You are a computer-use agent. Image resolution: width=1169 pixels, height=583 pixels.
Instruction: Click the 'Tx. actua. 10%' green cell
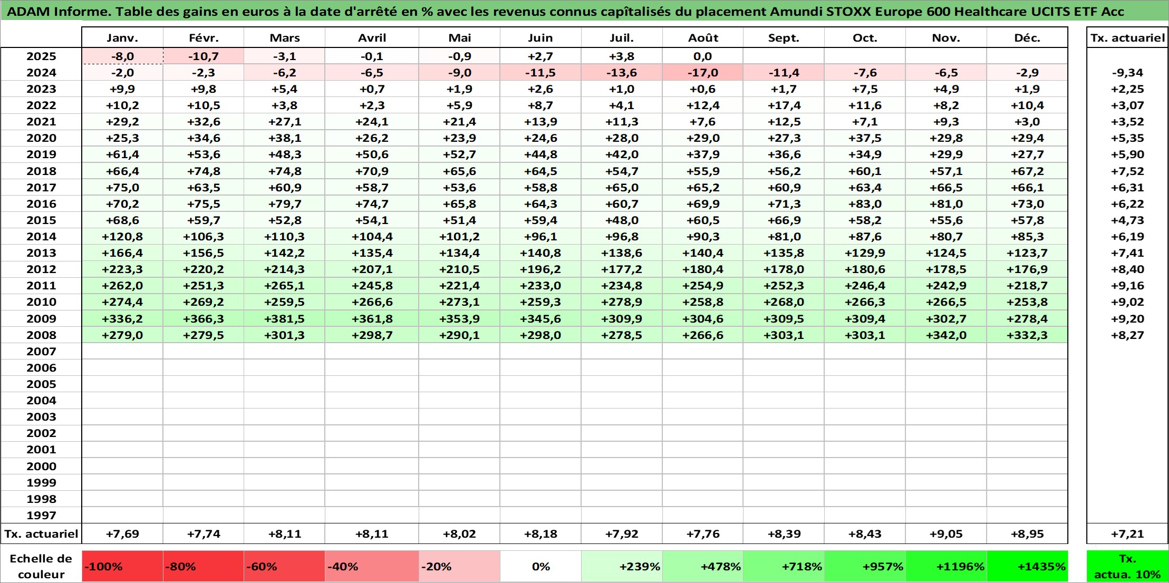tap(1127, 567)
